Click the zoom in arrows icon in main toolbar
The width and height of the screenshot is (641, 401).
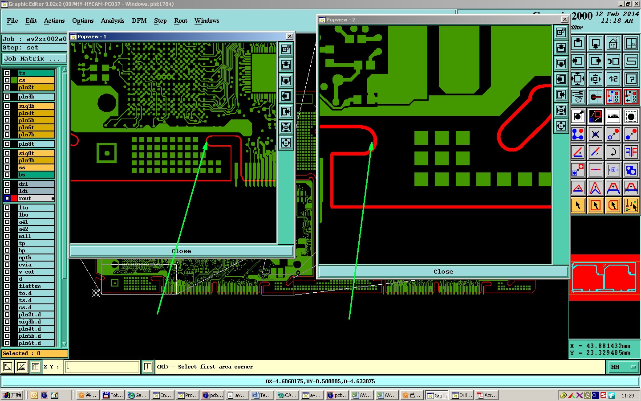pos(578,79)
